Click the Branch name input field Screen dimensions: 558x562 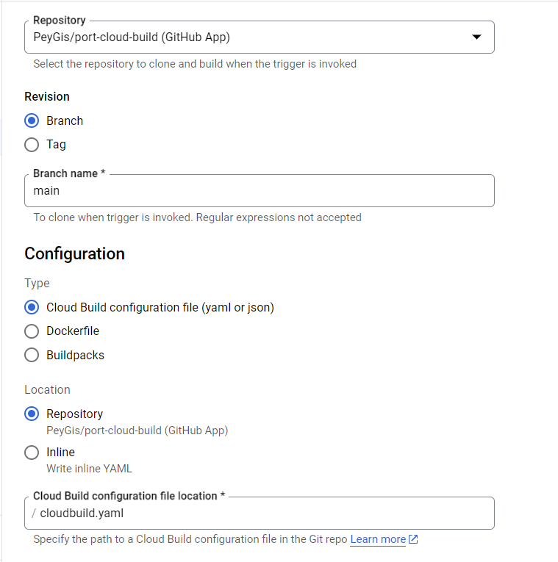coord(257,191)
